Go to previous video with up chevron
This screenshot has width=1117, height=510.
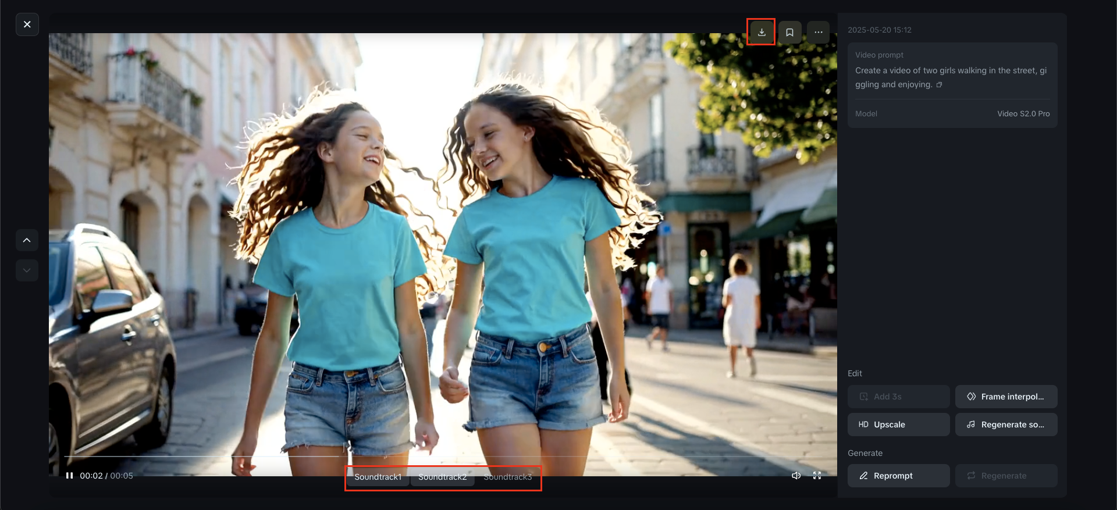27,240
